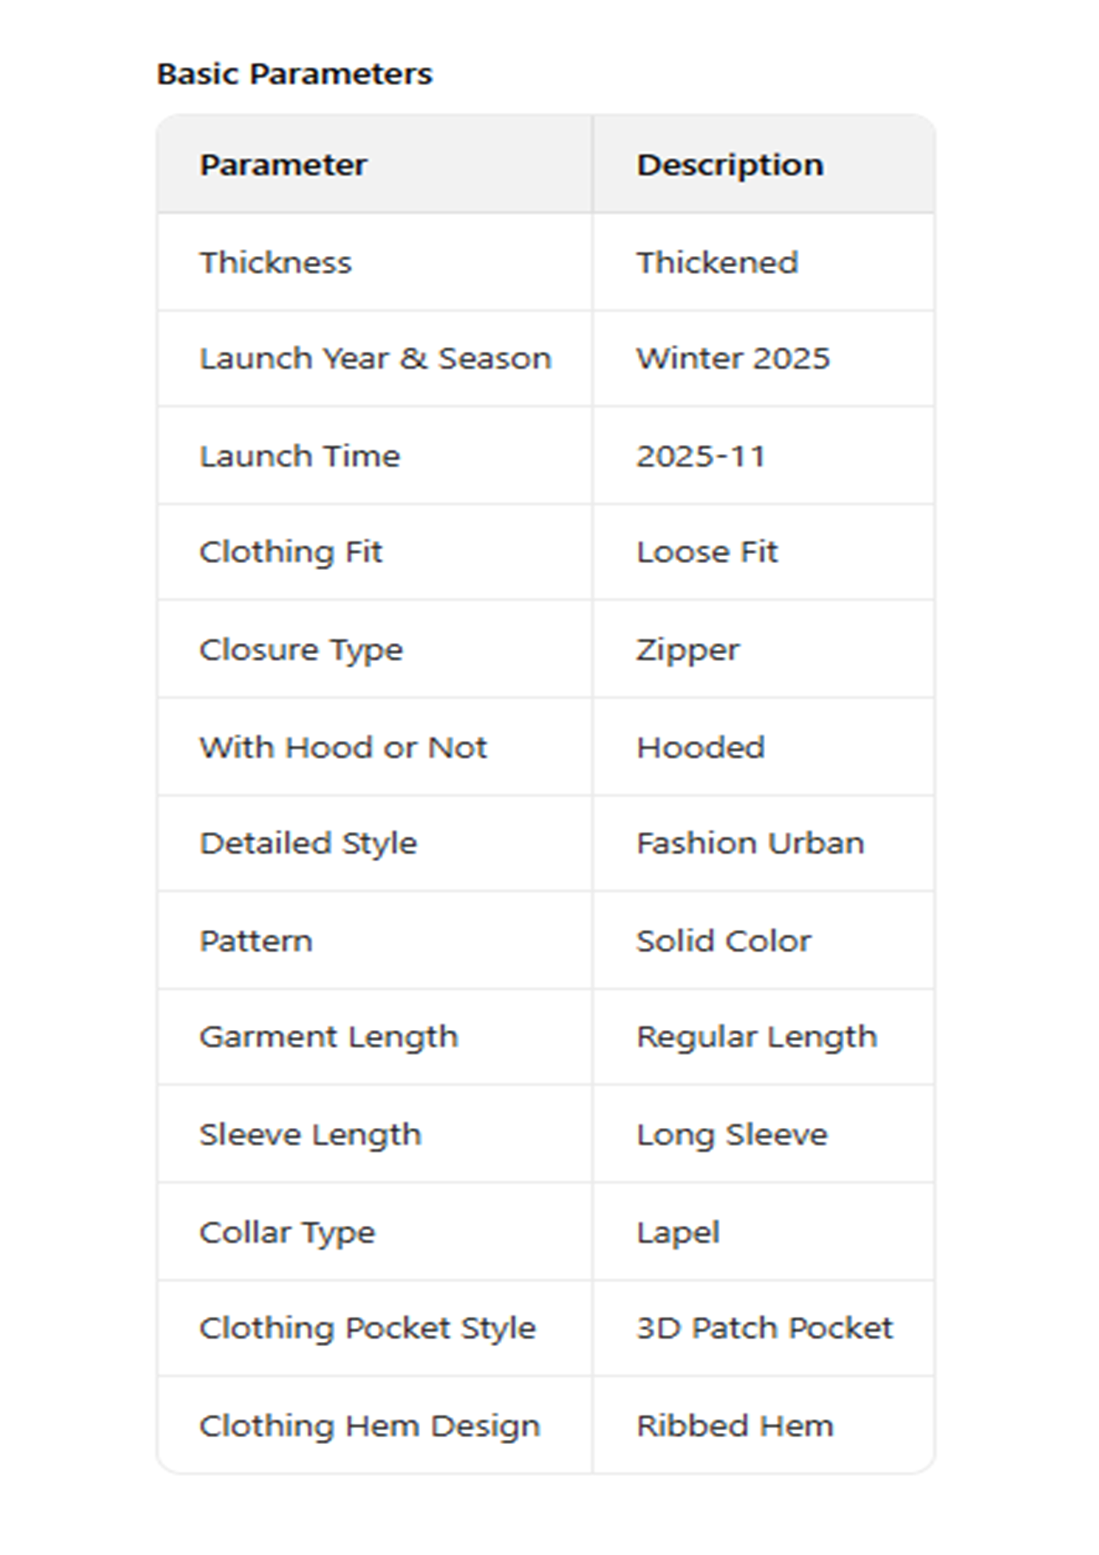
Task: Select the Launch Year & Season cell
Action: point(375,358)
